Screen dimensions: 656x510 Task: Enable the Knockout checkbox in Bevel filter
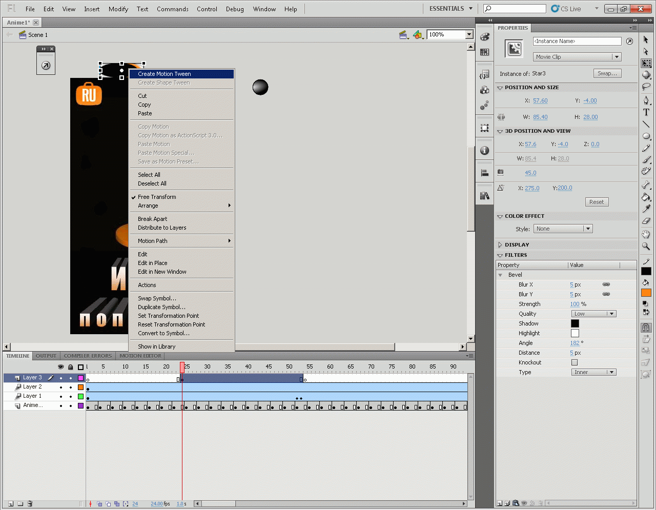[575, 362]
